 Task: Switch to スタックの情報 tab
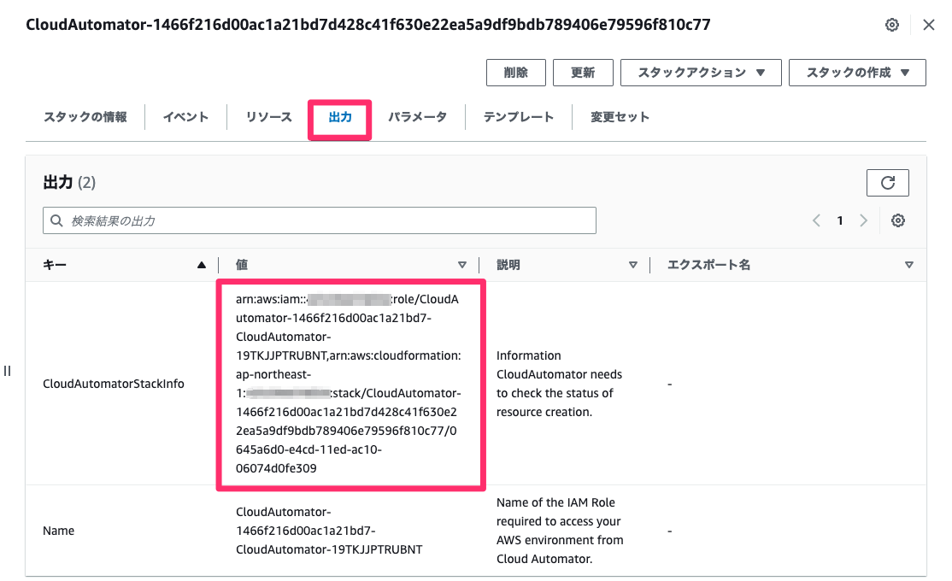pyautogui.click(x=85, y=117)
